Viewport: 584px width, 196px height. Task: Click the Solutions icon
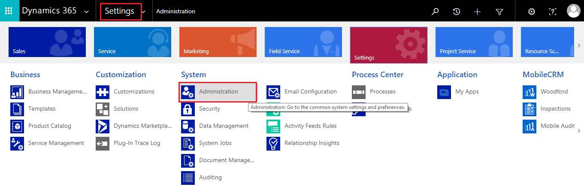coord(103,109)
